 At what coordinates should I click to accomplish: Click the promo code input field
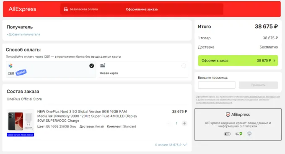[x=217, y=85]
